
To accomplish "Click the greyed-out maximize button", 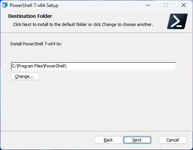I will [166, 5].
